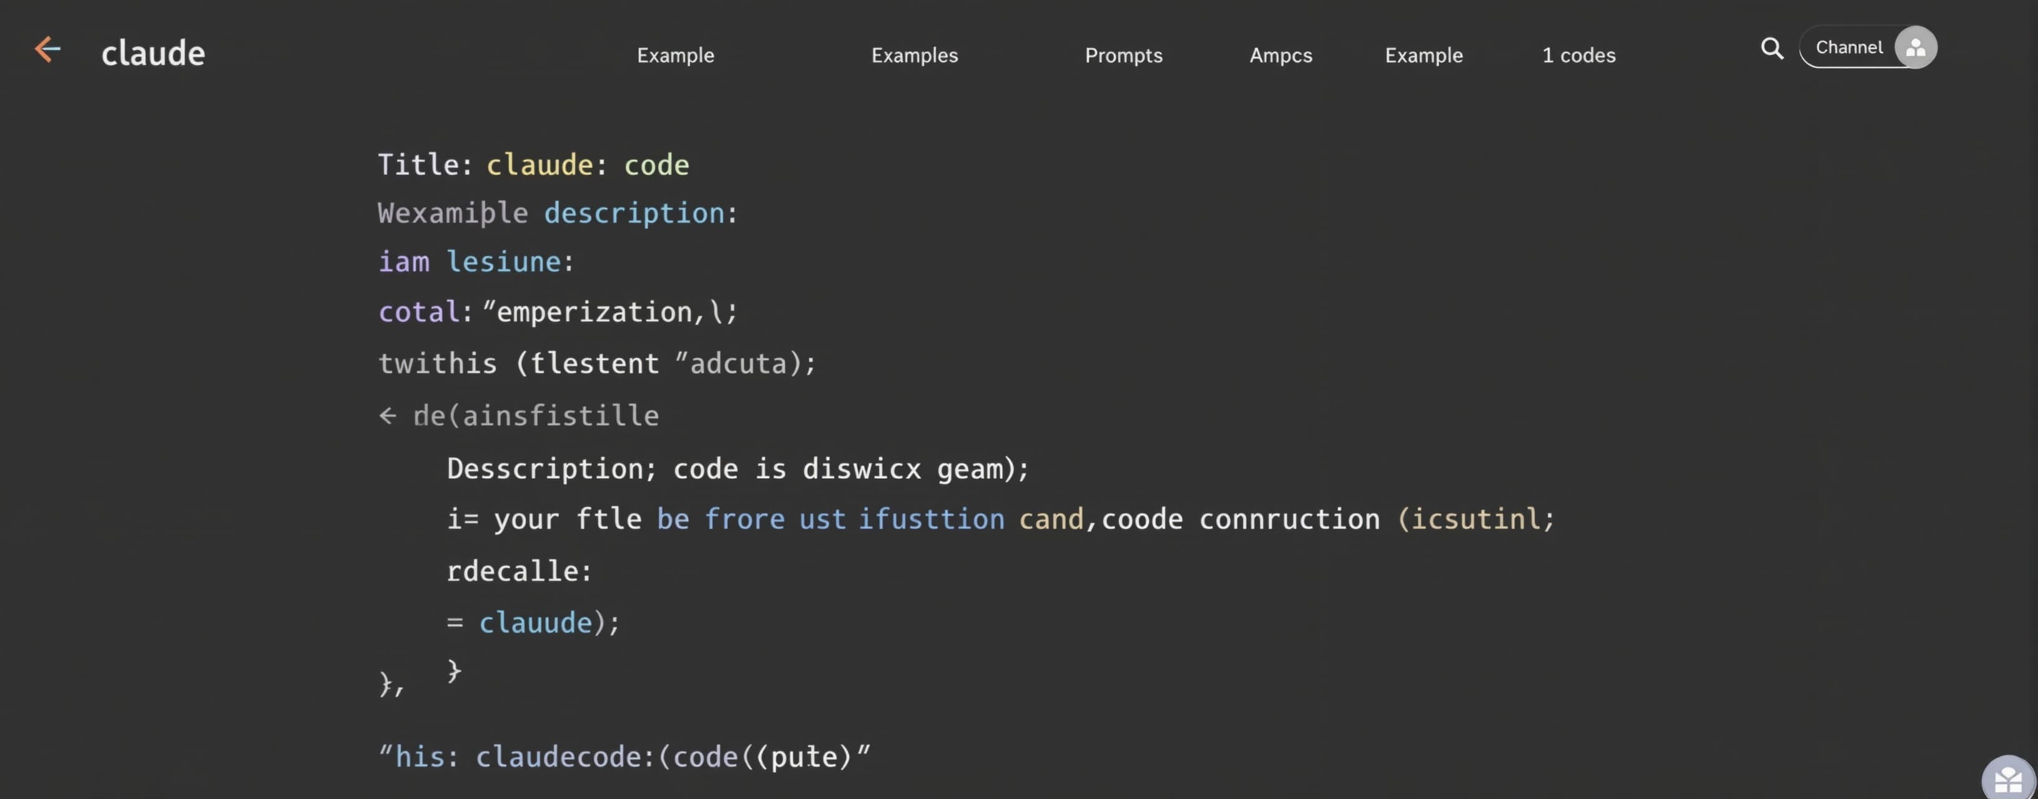Viewport: 2038px width, 799px height.
Task: Open the gift icon in corner
Action: coord(2008,781)
